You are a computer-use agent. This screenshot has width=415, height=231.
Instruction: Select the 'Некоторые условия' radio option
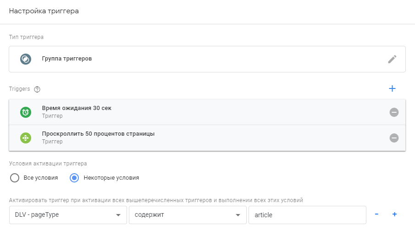tap(74, 178)
